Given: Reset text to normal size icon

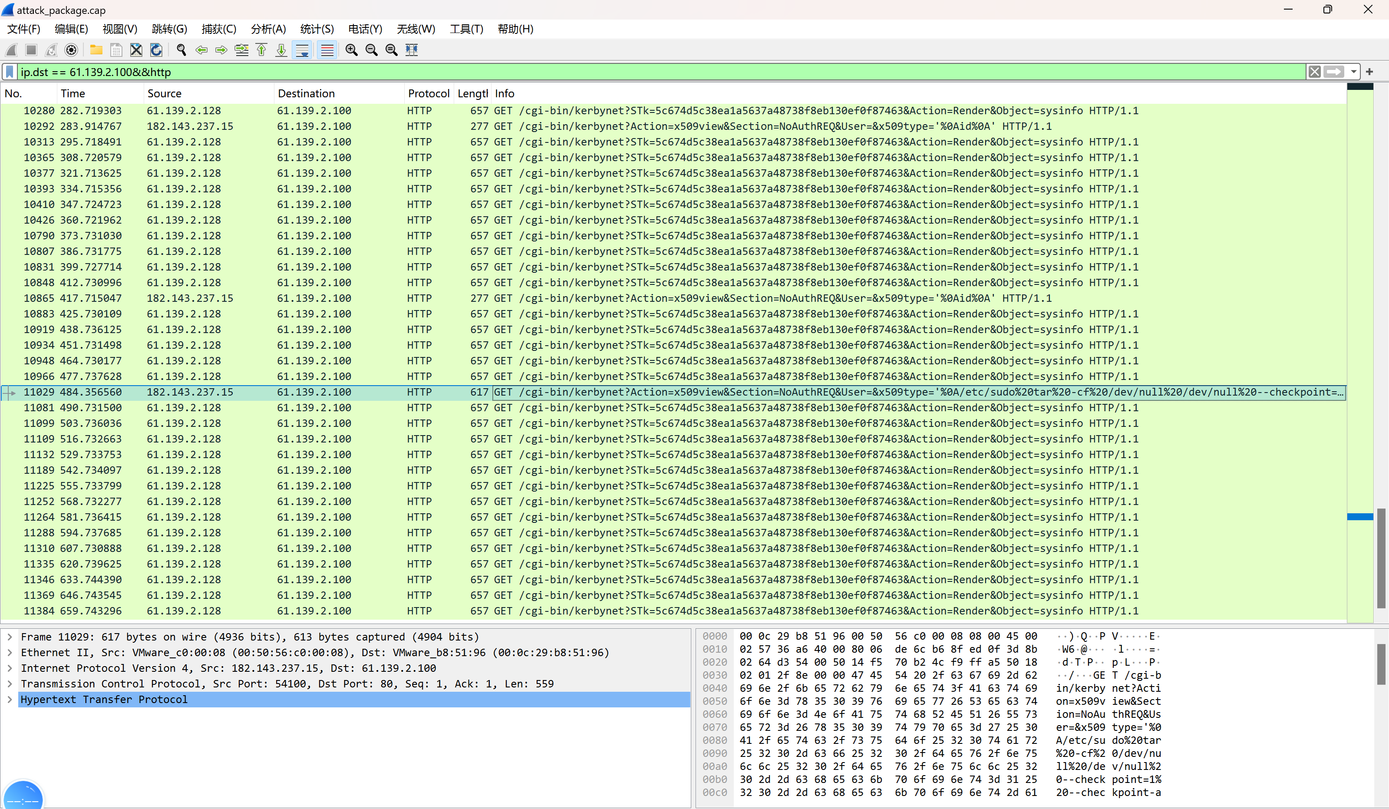Looking at the screenshot, I should [391, 50].
